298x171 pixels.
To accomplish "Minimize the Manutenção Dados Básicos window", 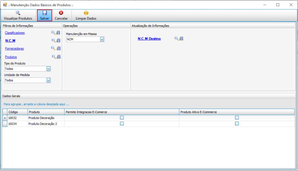I will (265, 5).
